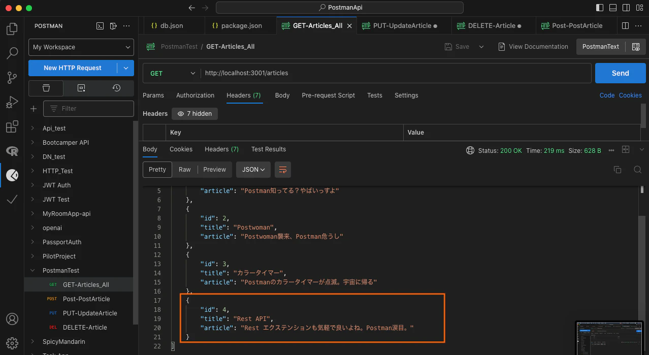Open the R extension panel icon
The height and width of the screenshot is (355, 649).
(12, 151)
